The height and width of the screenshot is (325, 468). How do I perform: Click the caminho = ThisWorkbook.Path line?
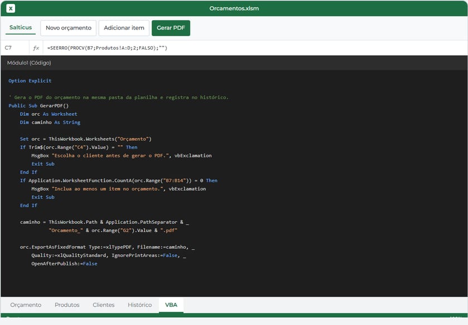coord(105,222)
